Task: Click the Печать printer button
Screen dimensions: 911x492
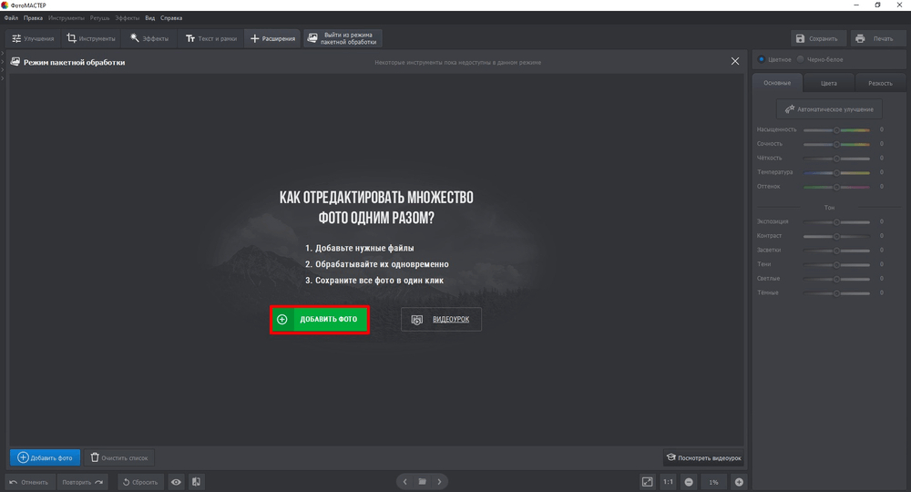Action: [875, 38]
